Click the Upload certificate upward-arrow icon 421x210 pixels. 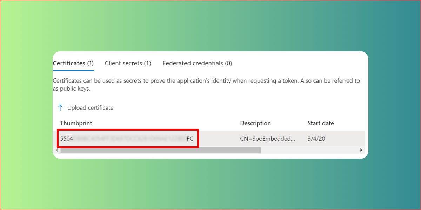(60, 107)
